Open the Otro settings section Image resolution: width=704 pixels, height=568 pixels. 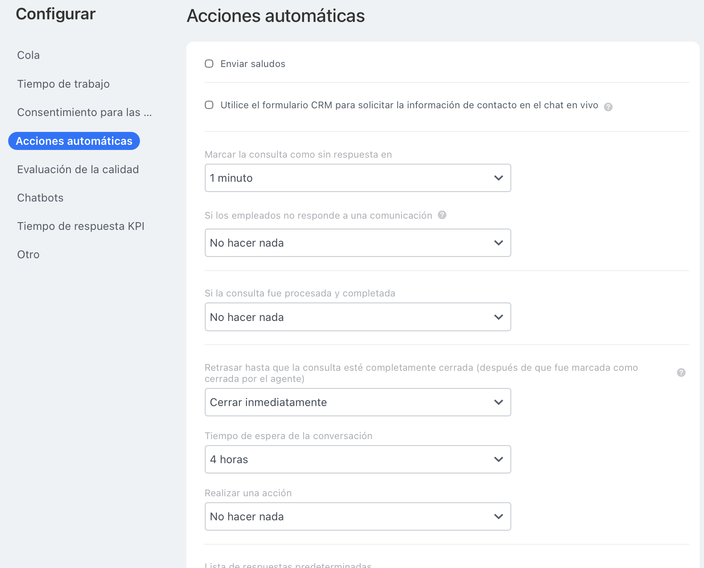(28, 255)
